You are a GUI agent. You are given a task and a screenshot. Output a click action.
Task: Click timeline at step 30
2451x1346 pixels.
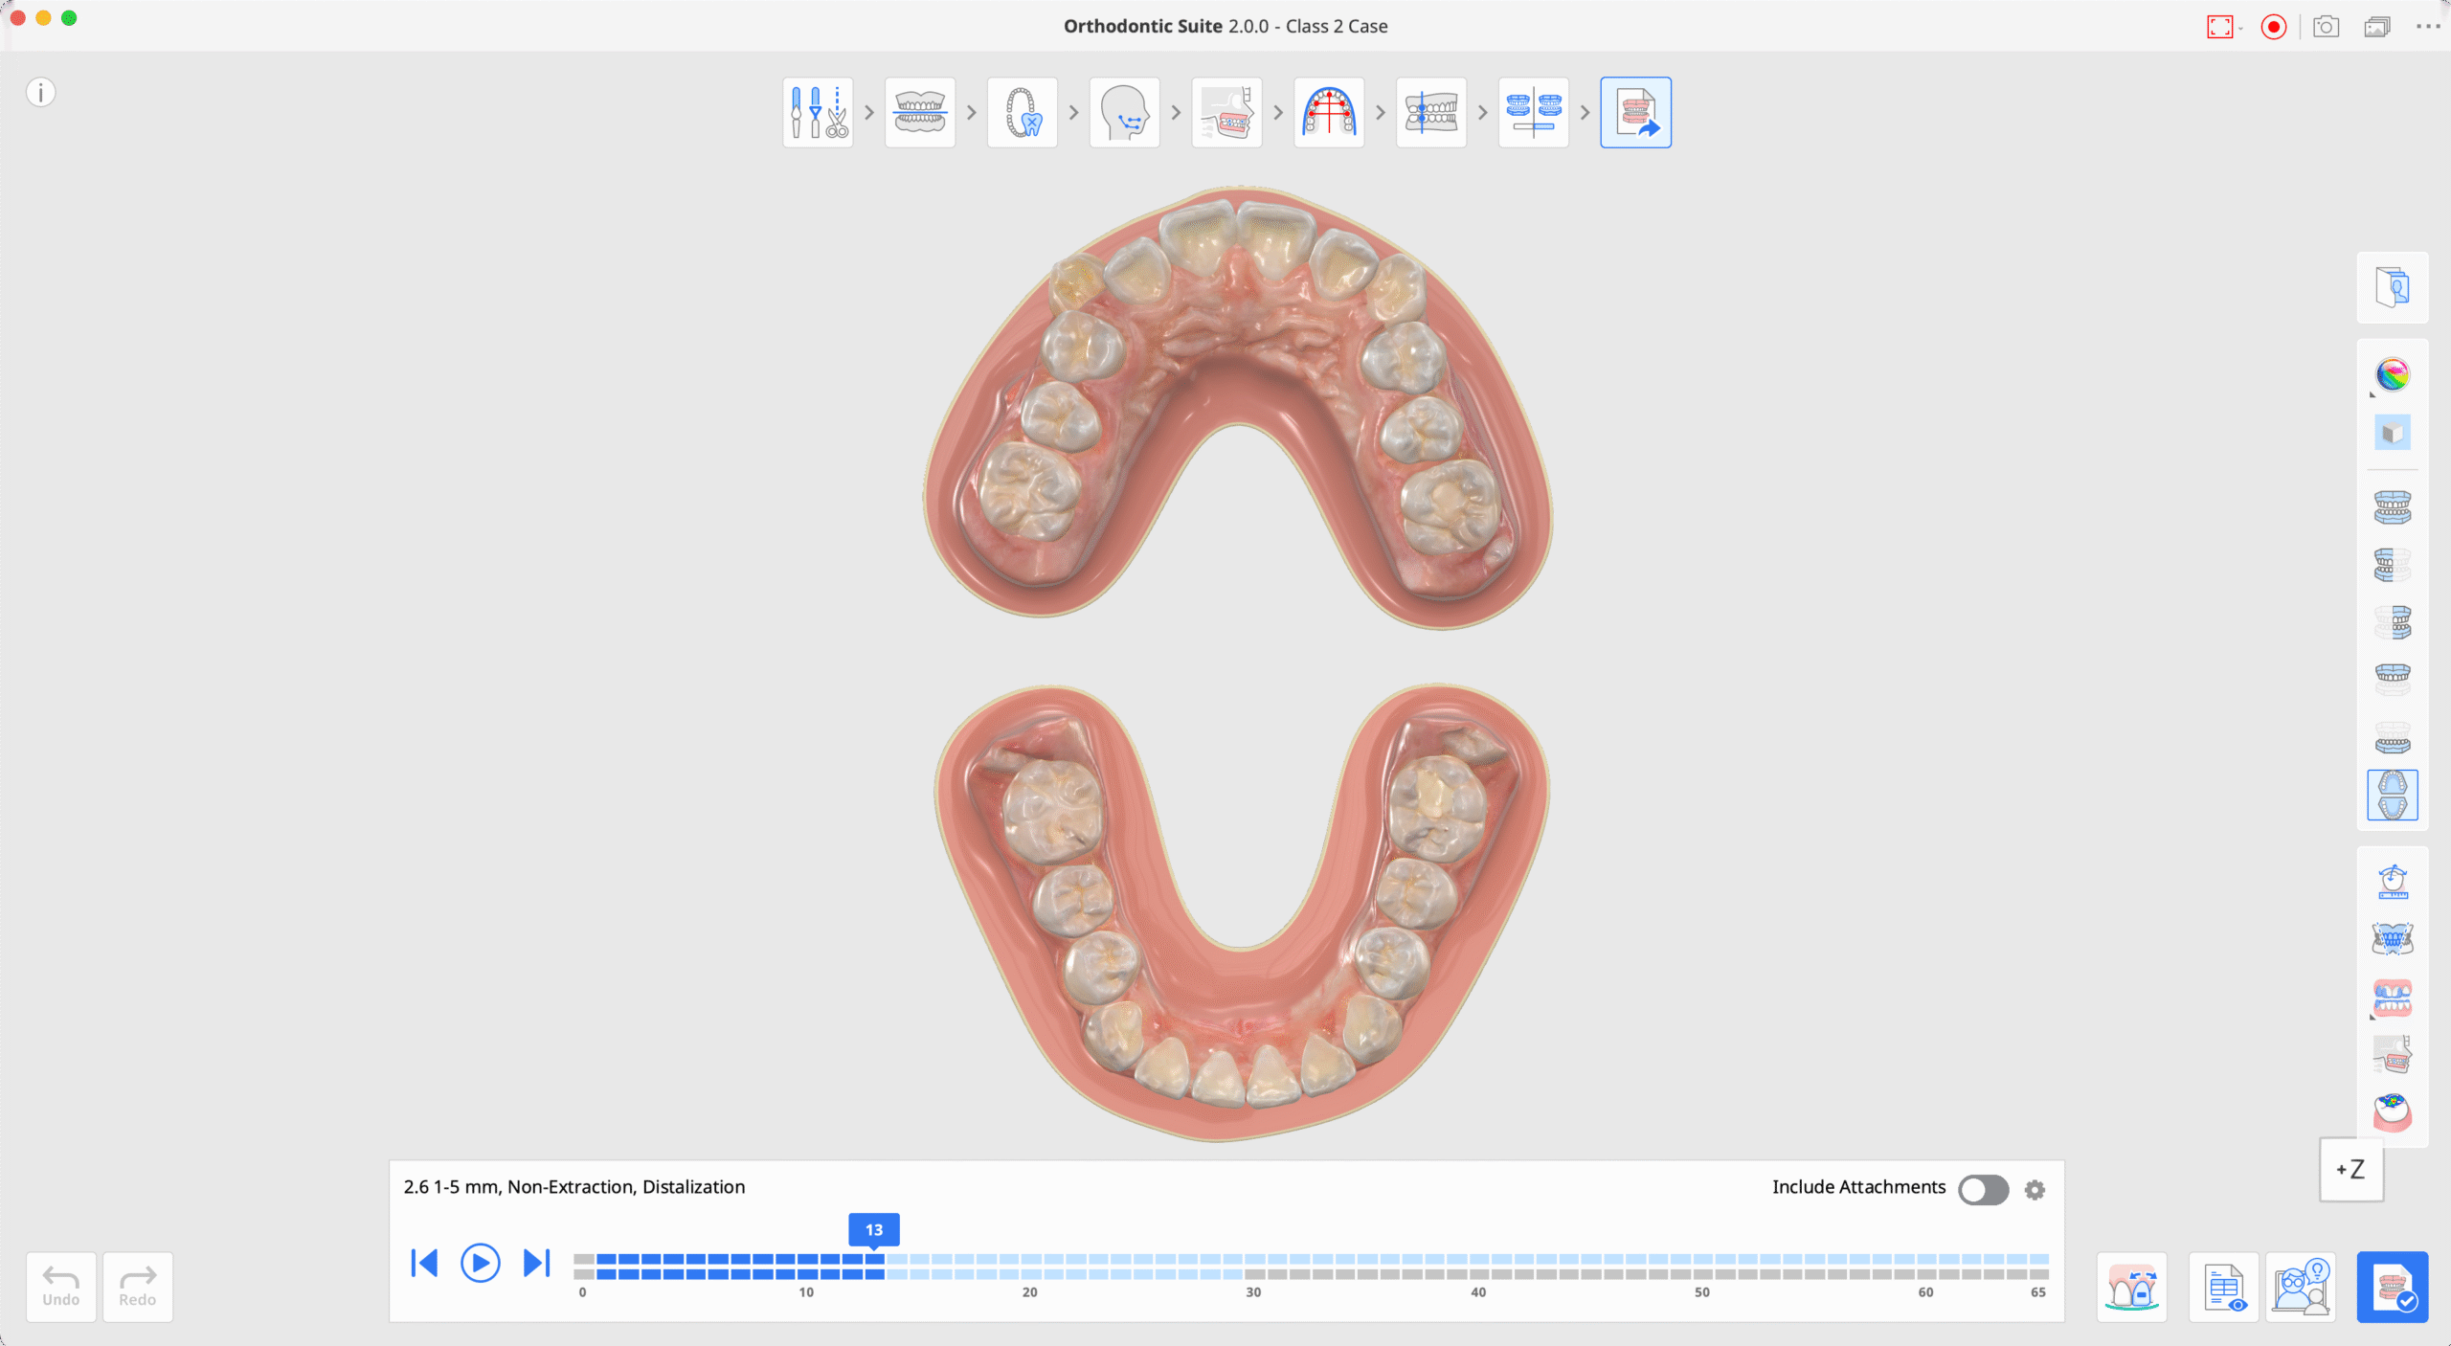click(1253, 1267)
